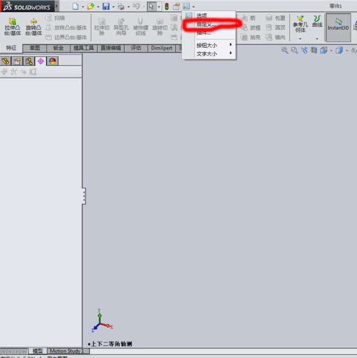
Task: Click the 抽壳 shell tool
Action: 251,37
